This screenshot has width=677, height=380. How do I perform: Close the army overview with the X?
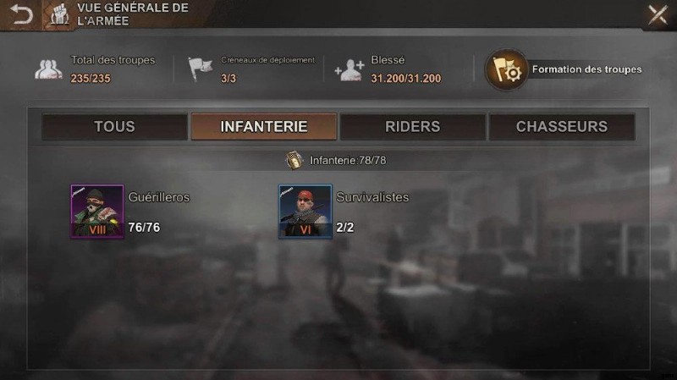(x=658, y=14)
